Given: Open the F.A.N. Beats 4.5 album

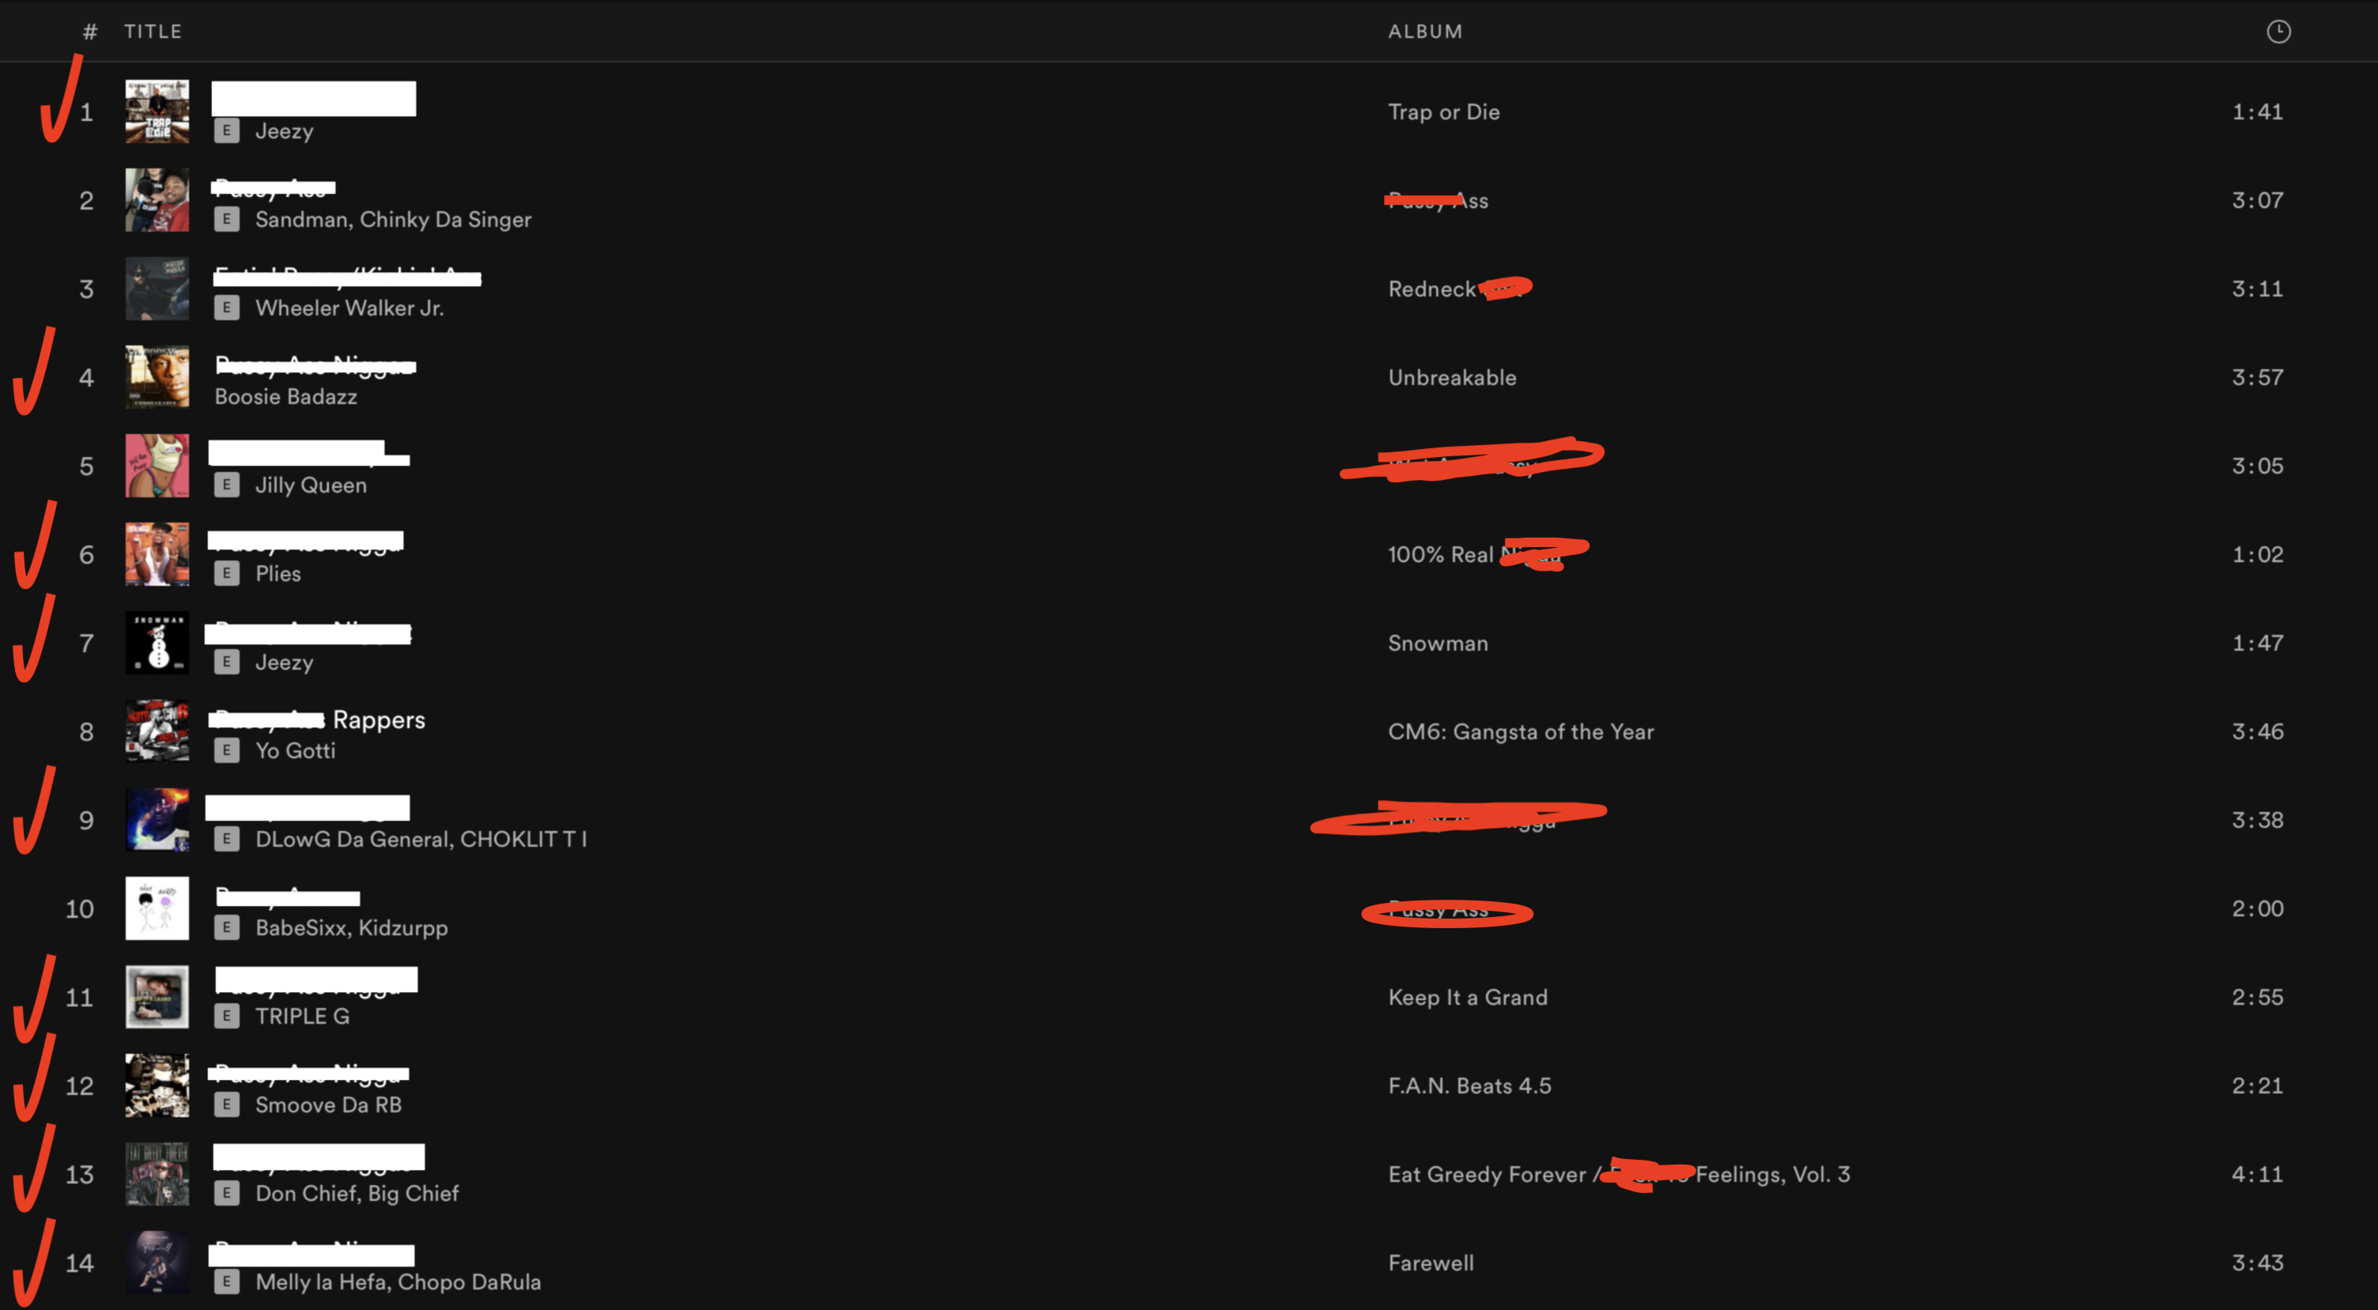Looking at the screenshot, I should coord(1469,1085).
